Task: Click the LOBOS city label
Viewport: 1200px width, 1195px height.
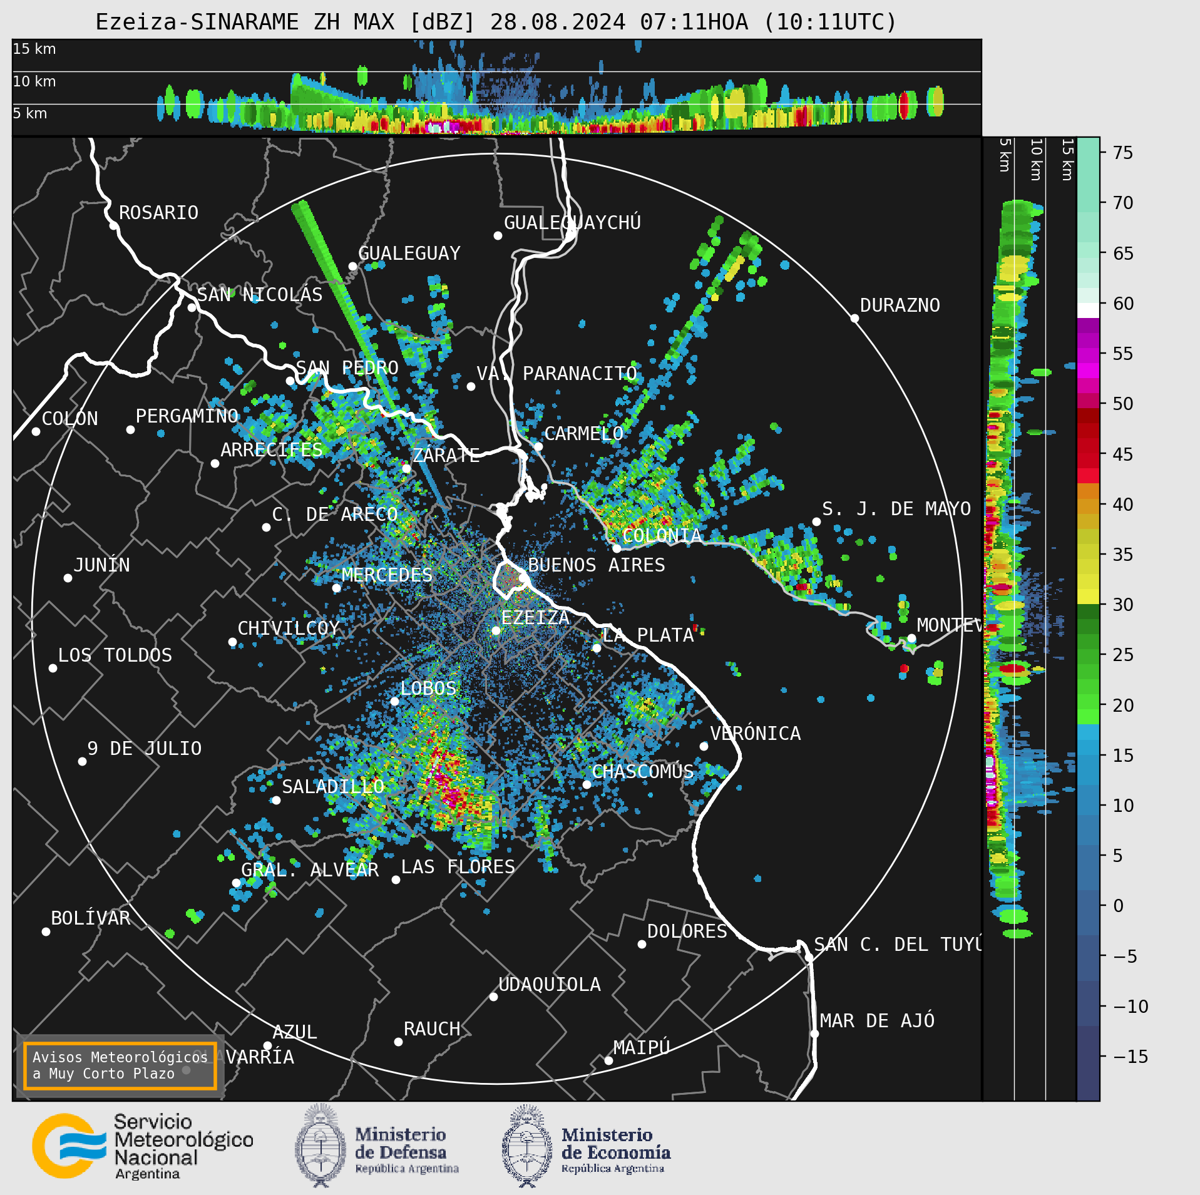Action: tap(428, 688)
